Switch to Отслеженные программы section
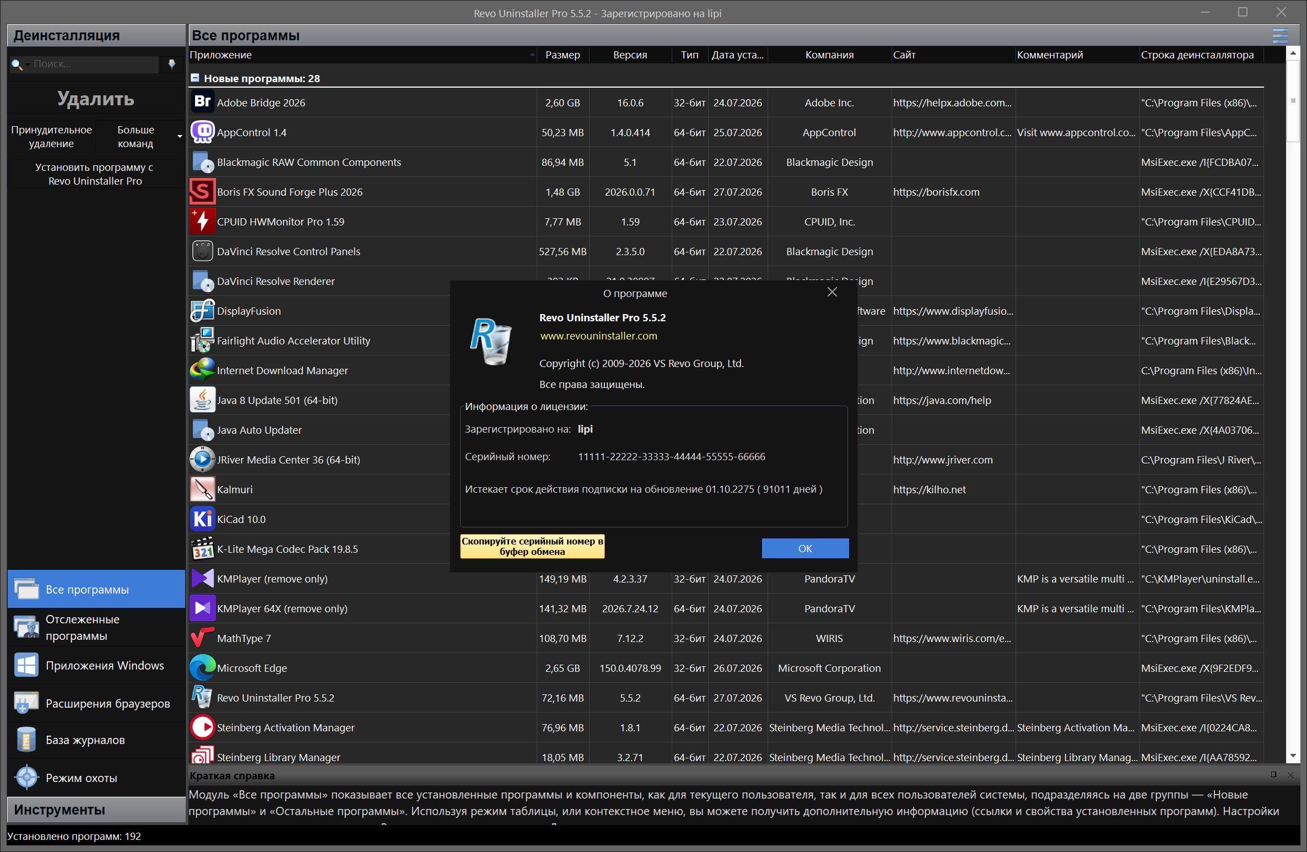Image resolution: width=1307 pixels, height=852 pixels. (96, 627)
